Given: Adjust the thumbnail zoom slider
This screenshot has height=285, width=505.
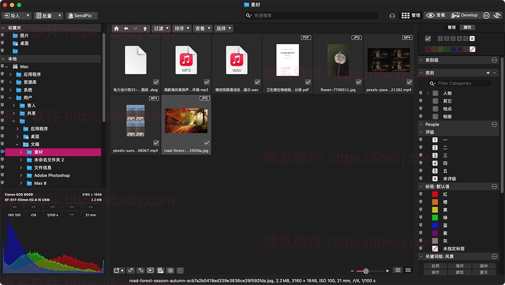Looking at the screenshot, I should (x=366, y=271).
